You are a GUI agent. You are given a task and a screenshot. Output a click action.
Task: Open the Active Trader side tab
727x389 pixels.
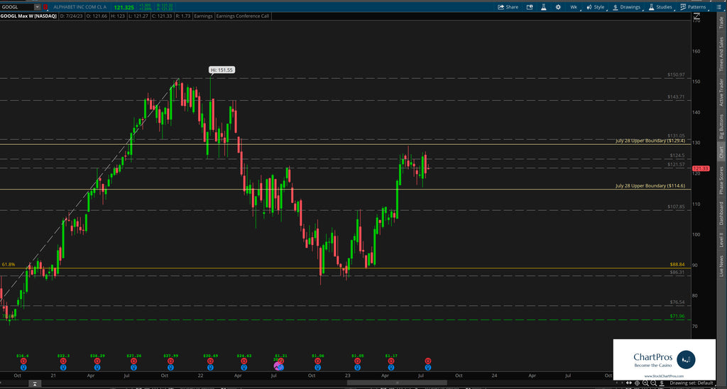(x=721, y=92)
